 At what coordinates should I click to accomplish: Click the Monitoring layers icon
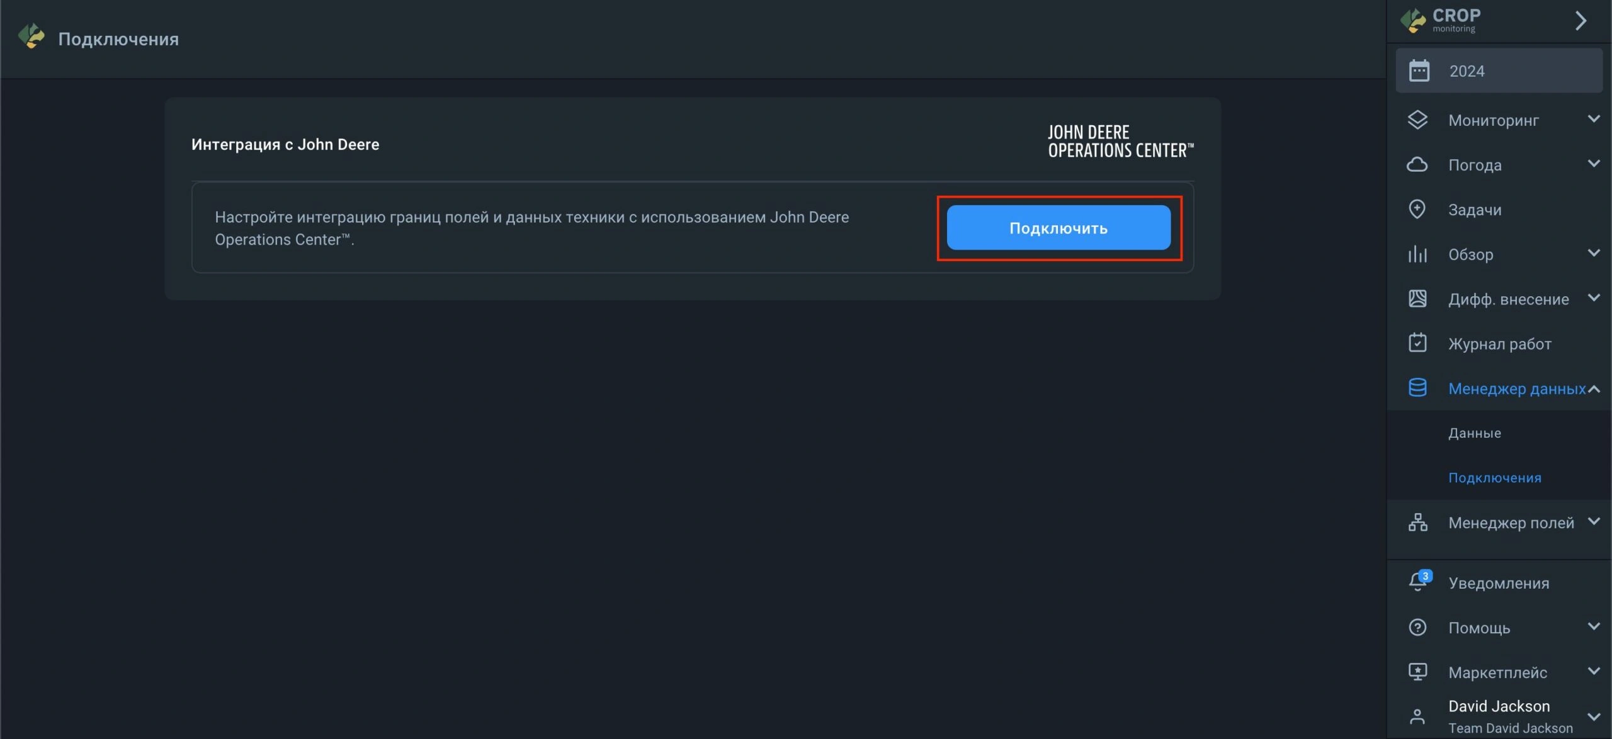pyautogui.click(x=1417, y=119)
